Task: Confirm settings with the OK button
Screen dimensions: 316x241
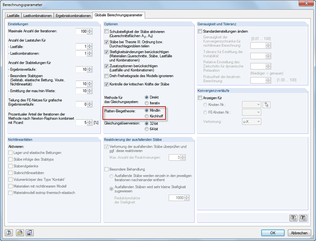Action: [273, 233]
